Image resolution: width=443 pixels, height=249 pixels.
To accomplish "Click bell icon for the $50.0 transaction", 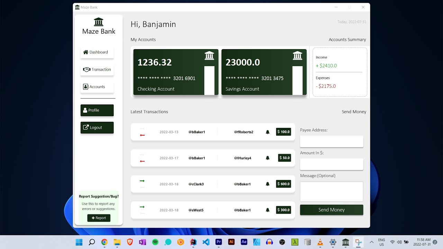I will pos(268,158).
